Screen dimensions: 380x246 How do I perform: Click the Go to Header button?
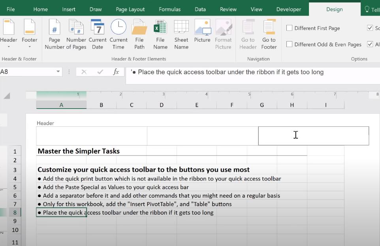tap(248, 34)
